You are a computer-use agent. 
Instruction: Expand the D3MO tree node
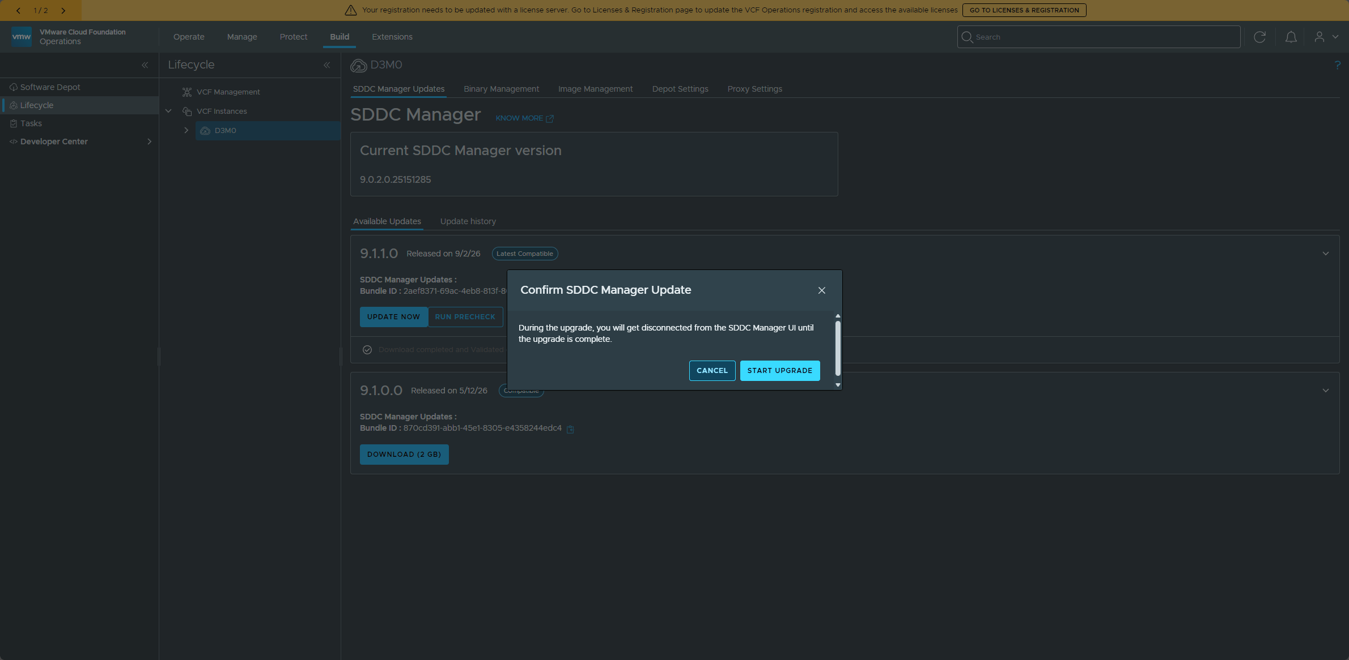(186, 130)
